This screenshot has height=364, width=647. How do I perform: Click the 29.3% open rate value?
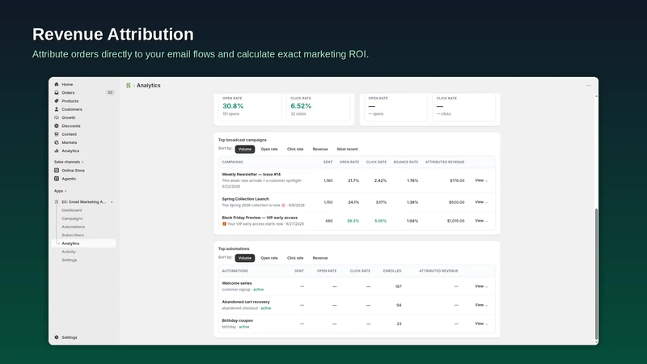353,221
